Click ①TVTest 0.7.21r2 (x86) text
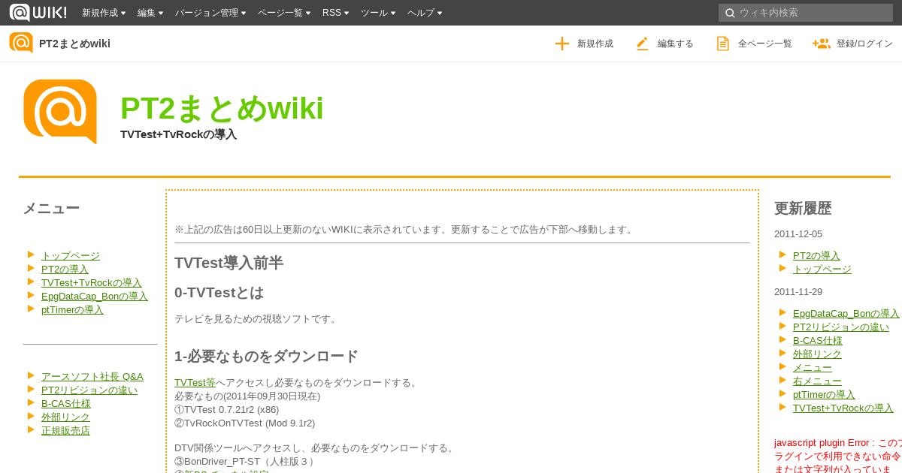902x473 pixels. pyautogui.click(x=227, y=409)
